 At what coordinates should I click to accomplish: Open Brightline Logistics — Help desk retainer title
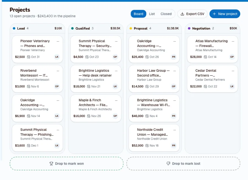pos(95,73)
